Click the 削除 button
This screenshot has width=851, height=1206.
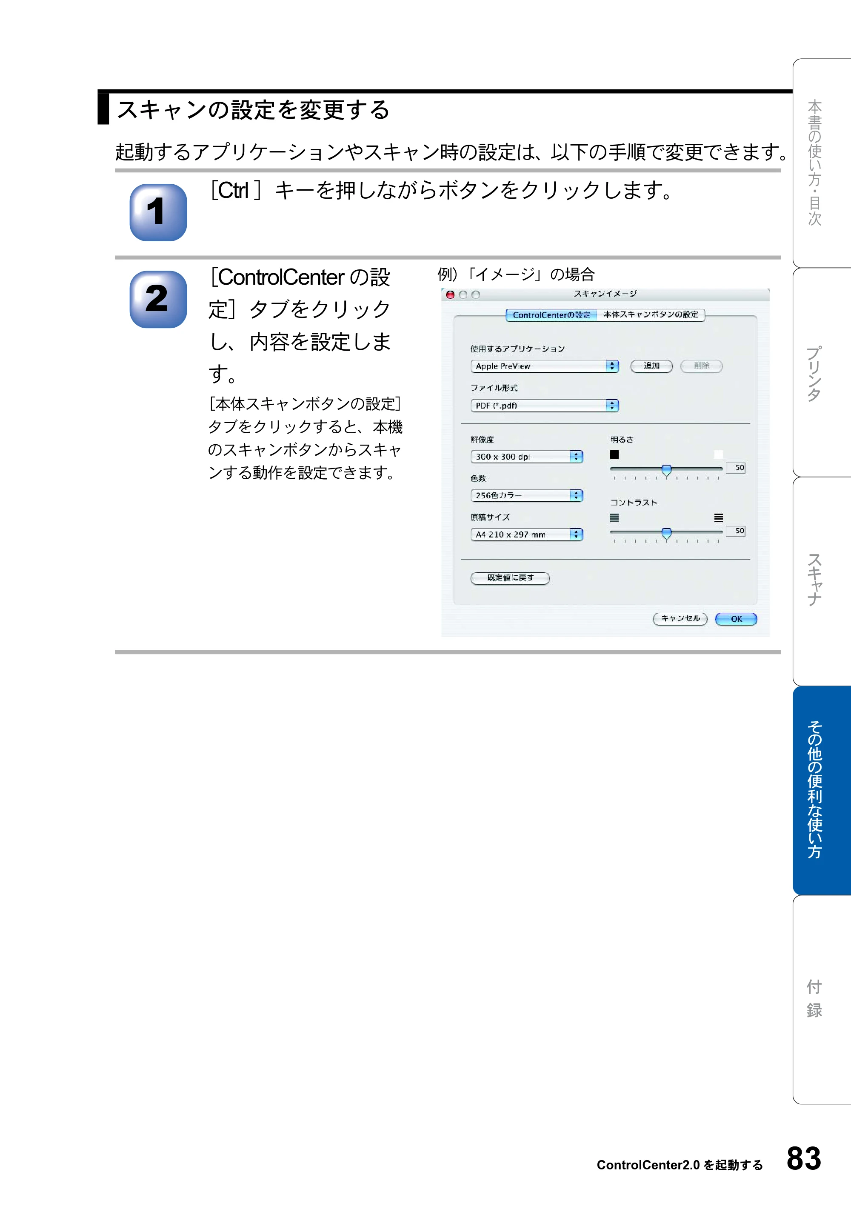pyautogui.click(x=701, y=366)
